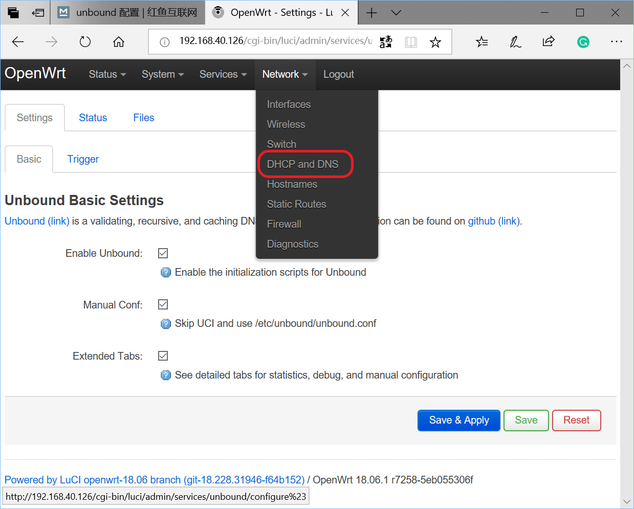Click the share page icon
The image size is (634, 509).
click(x=549, y=41)
